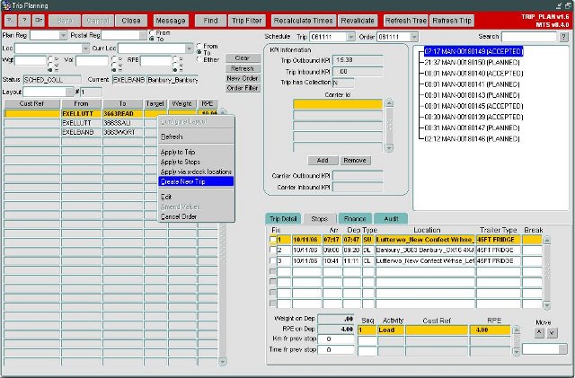Click the Trip Filter button

[x=247, y=21]
